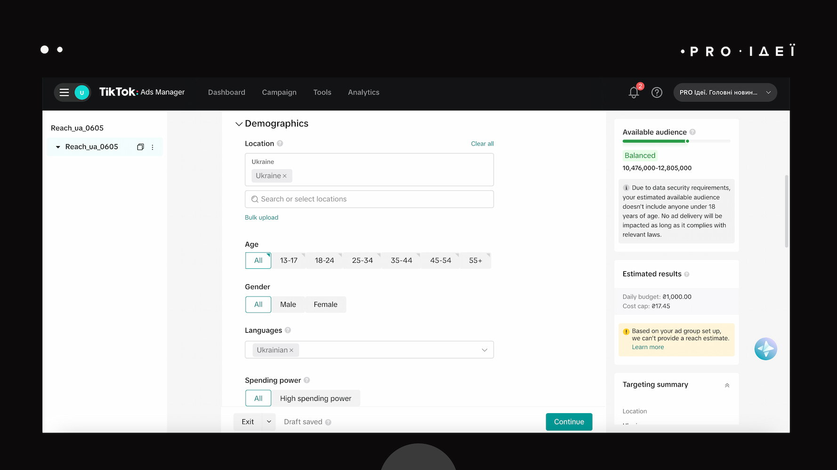
Task: Open the floating assistant star icon
Action: (765, 349)
